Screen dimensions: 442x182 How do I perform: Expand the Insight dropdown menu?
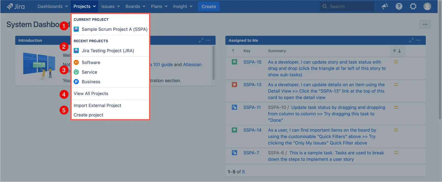pyautogui.click(x=183, y=6)
